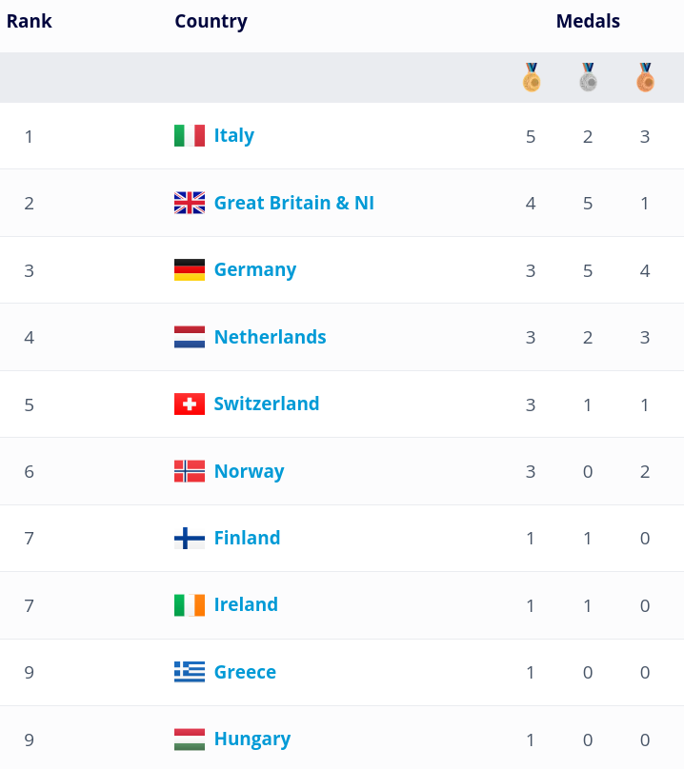Click the Great Britain flag icon

(190, 203)
